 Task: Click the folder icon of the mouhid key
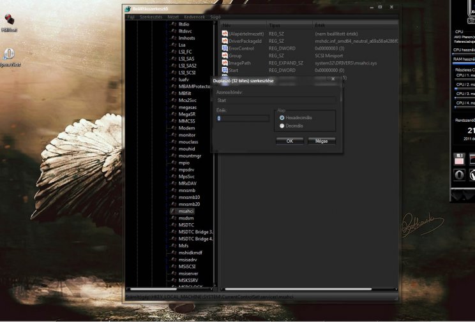click(174, 149)
